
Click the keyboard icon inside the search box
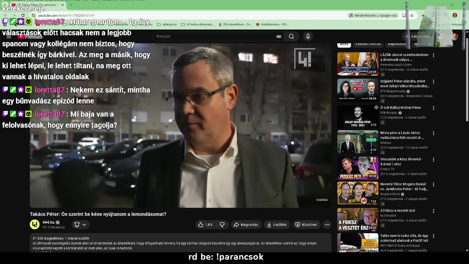point(278,36)
